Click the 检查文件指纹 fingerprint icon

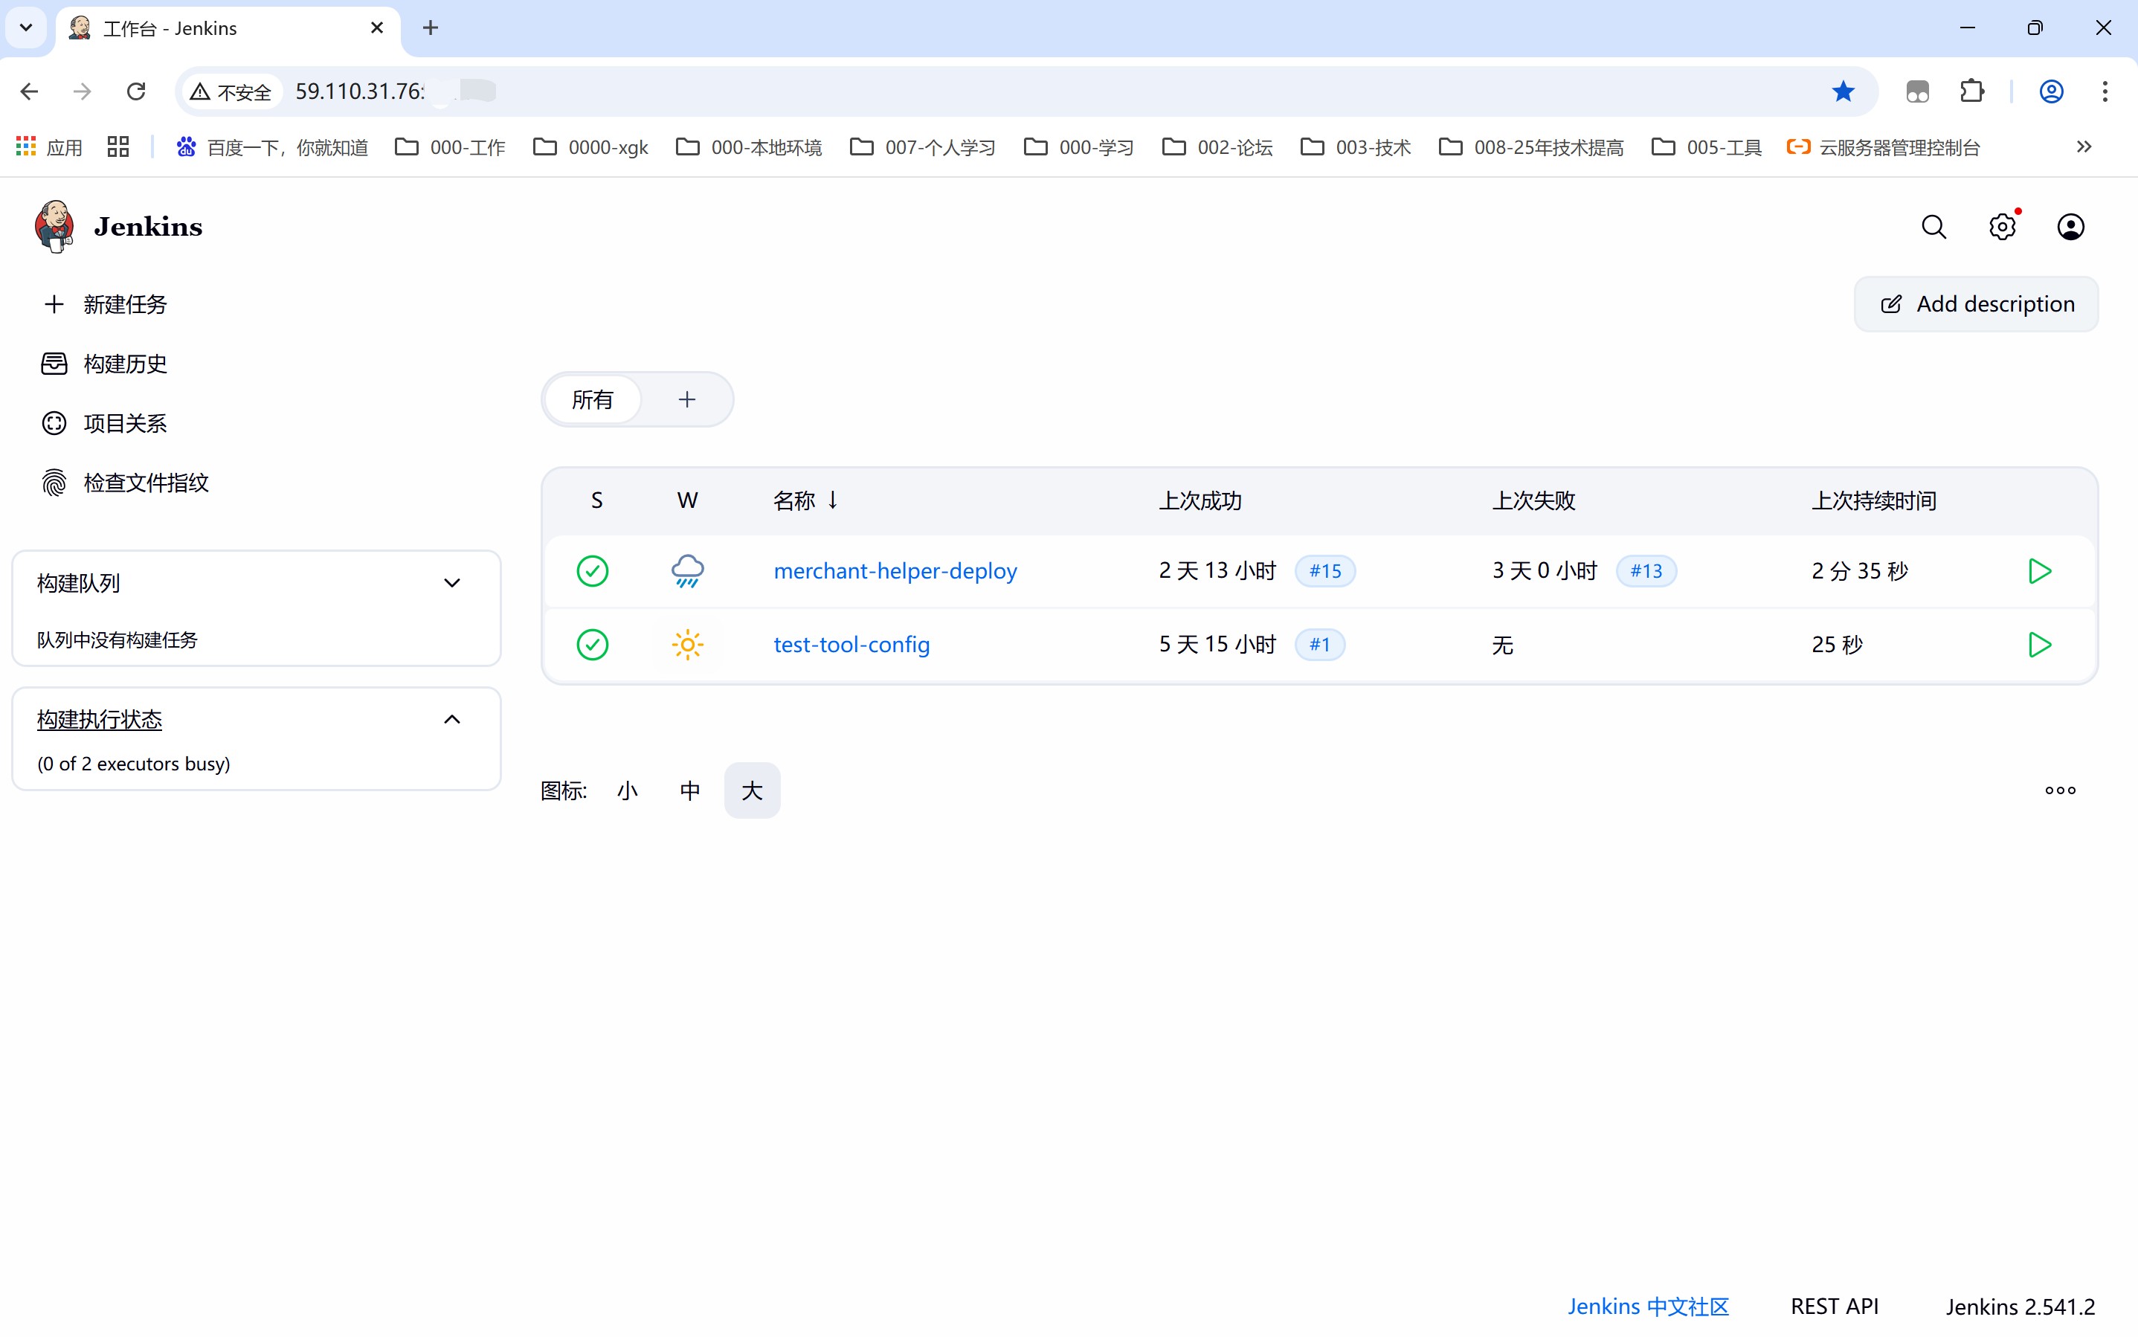(x=54, y=483)
